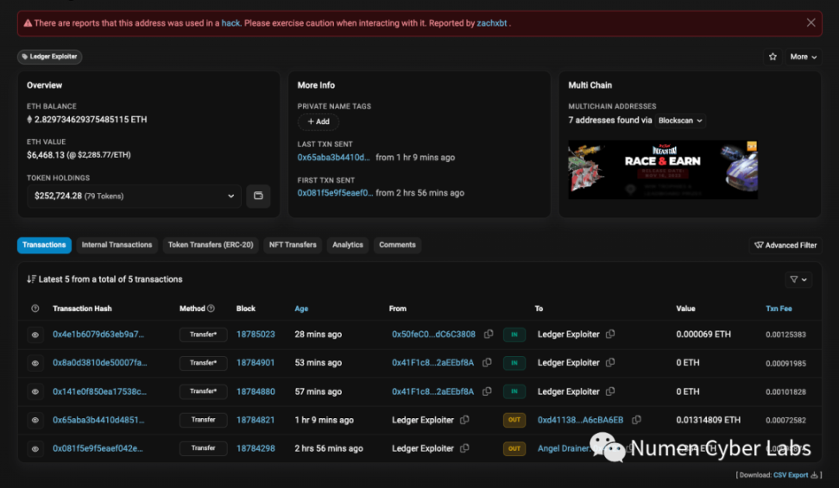Copy Ledger Exploiter From address, 1 hr row

pos(464,420)
